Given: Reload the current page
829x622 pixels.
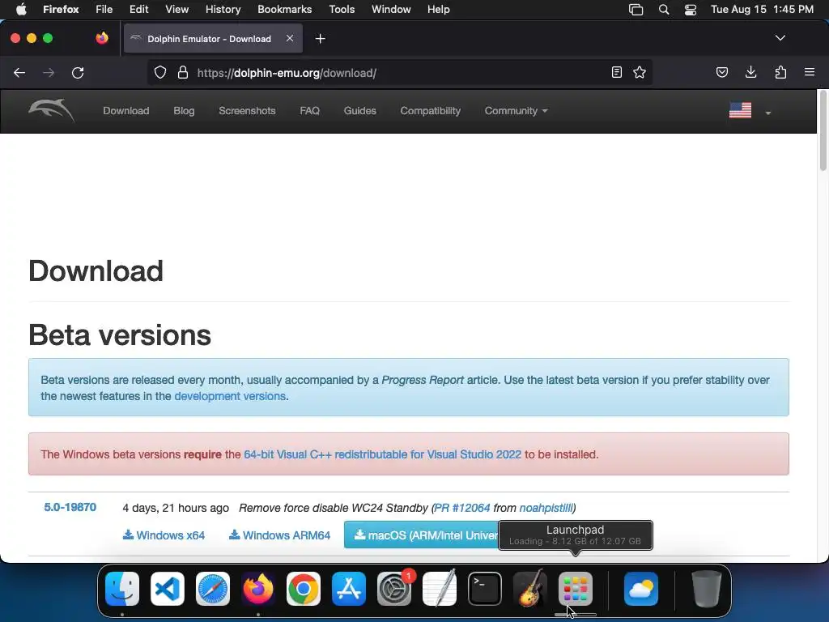Looking at the screenshot, I should (78, 73).
